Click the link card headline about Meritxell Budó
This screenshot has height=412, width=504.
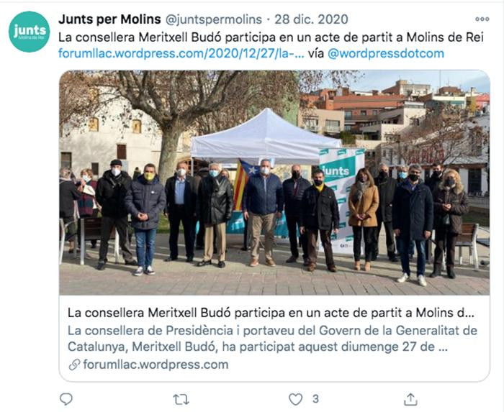click(271, 313)
